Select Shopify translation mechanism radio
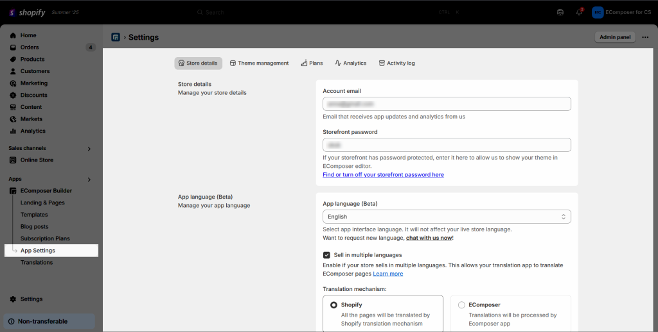Screen dimensions: 658x332 click(x=333, y=305)
